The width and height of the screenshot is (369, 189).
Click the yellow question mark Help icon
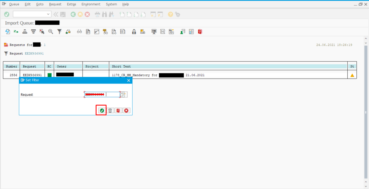tap(170, 14)
